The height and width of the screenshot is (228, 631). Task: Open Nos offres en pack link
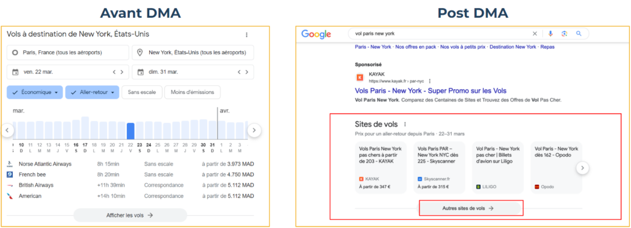416,47
